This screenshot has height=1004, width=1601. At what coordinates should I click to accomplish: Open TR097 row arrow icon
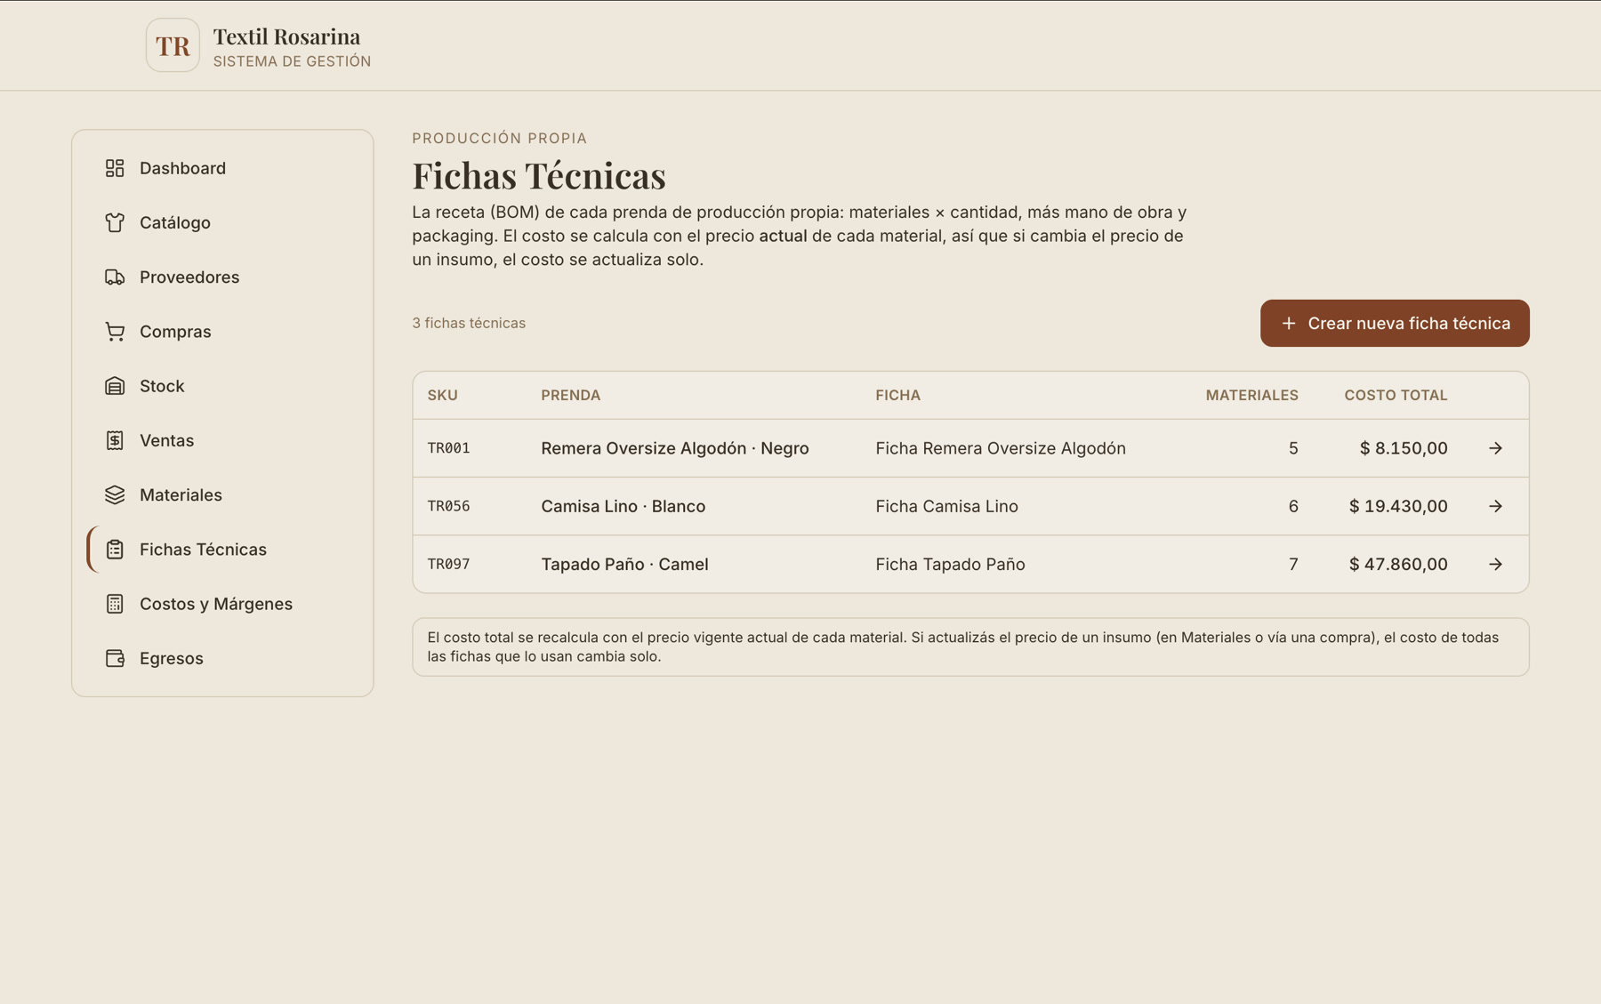pos(1495,564)
